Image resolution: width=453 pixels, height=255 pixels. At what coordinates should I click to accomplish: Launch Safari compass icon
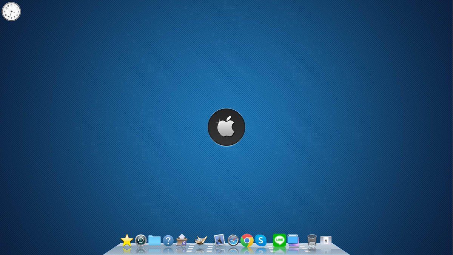tap(233, 240)
